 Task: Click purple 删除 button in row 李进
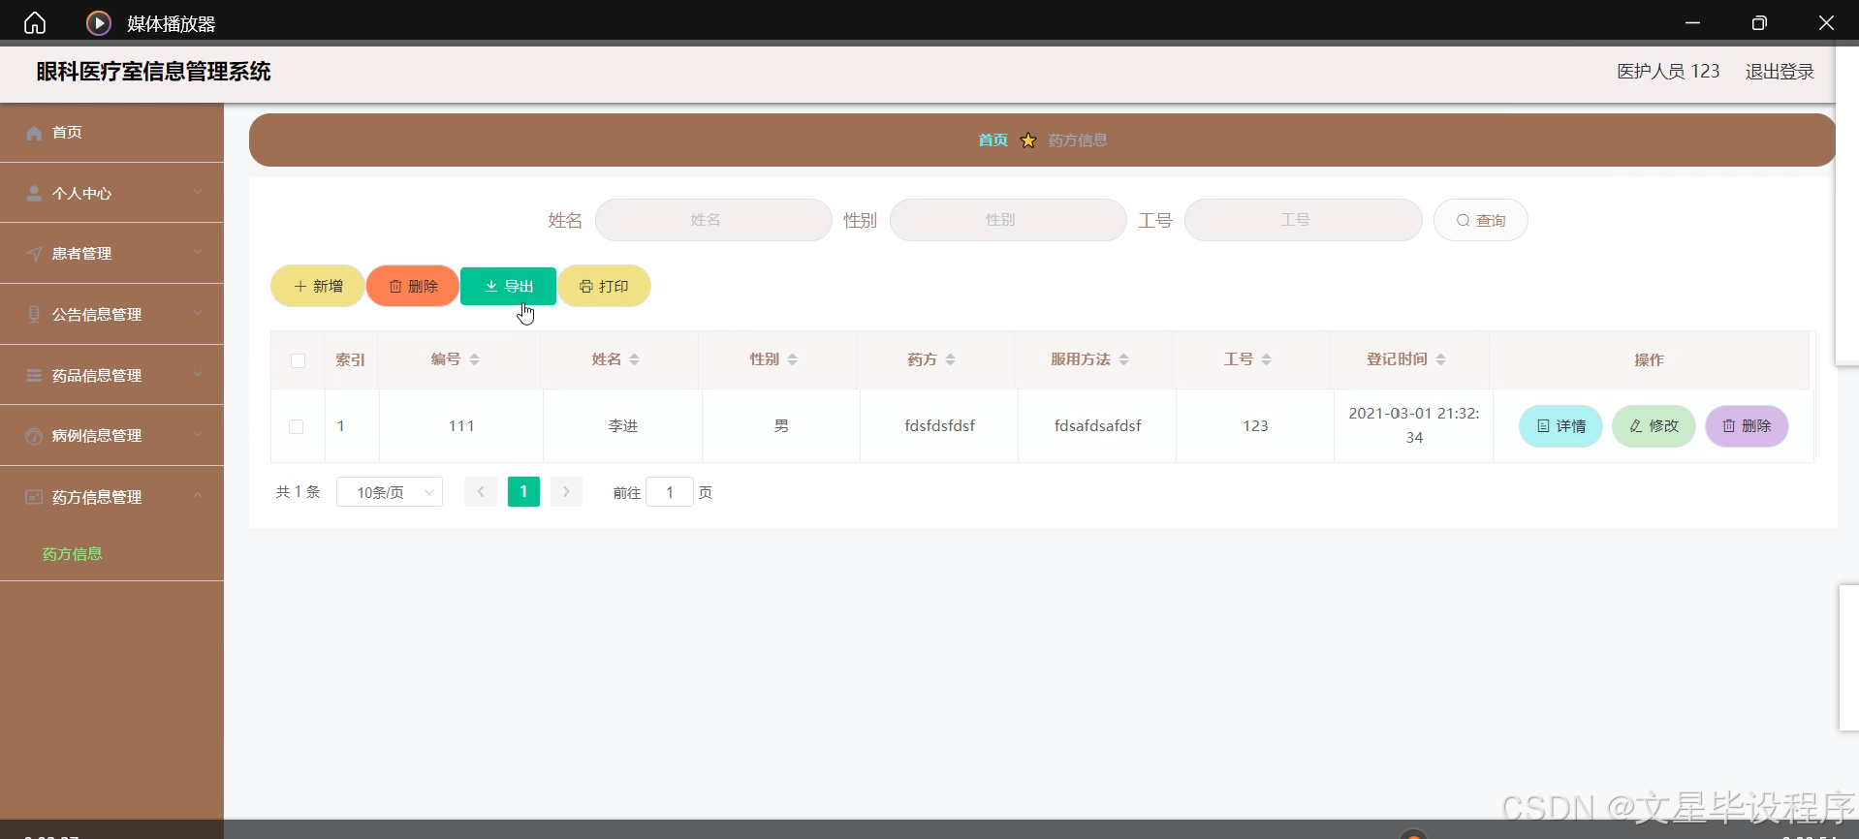pyautogui.click(x=1747, y=426)
